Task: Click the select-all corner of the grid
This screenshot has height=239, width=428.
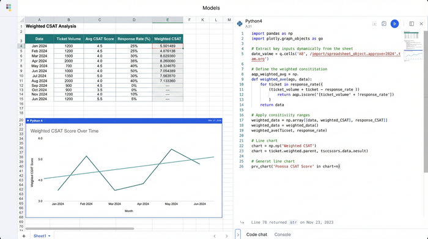Action: [21, 20]
